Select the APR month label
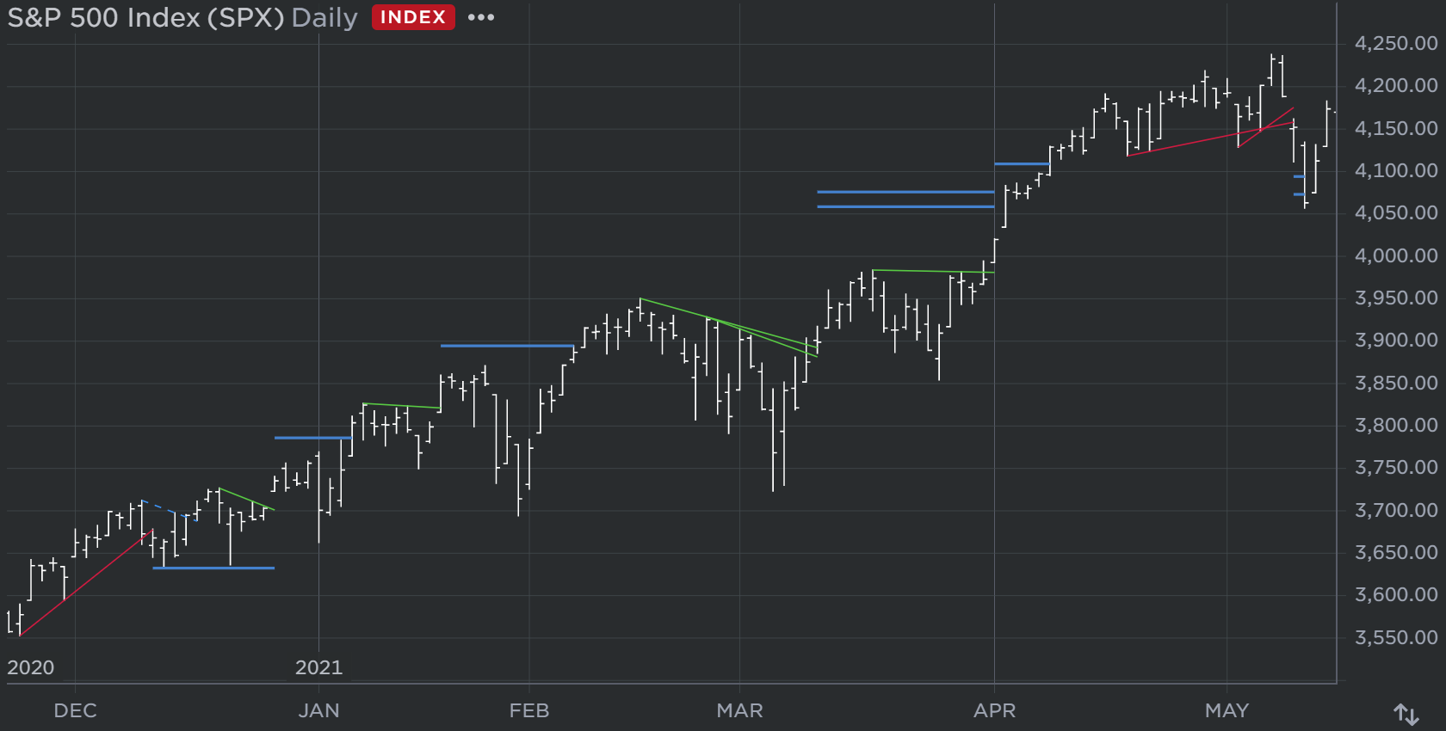 tap(994, 710)
